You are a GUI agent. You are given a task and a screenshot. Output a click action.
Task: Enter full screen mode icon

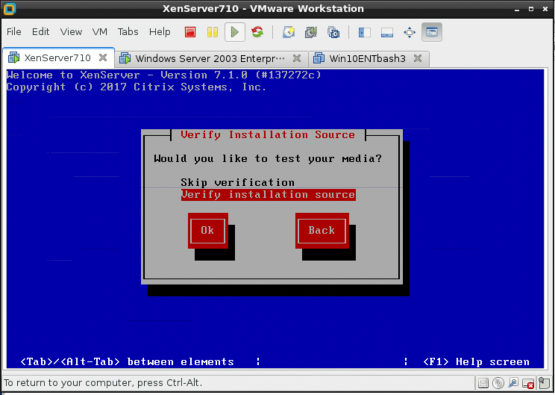coord(410,32)
